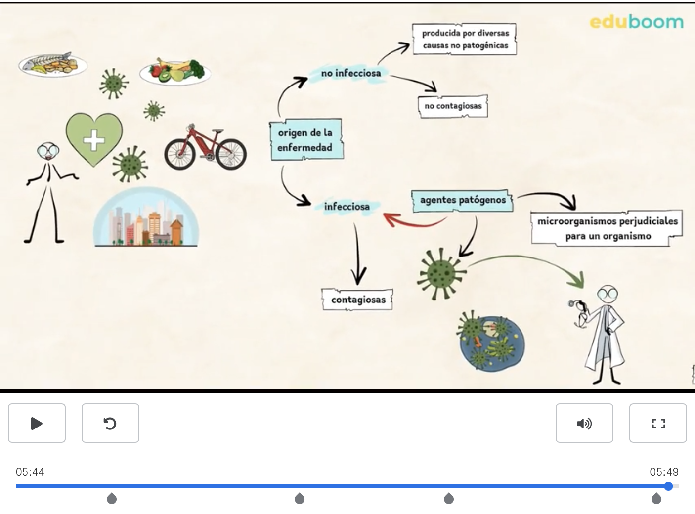
Task: Click the progress slider handle
Action: click(668, 486)
